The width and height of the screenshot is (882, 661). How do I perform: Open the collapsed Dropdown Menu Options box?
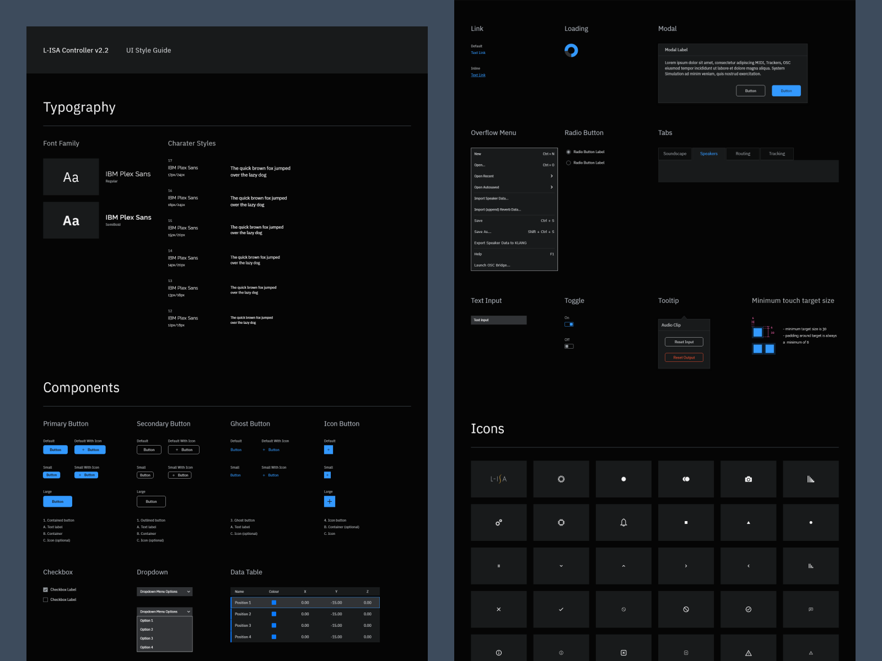coord(164,592)
